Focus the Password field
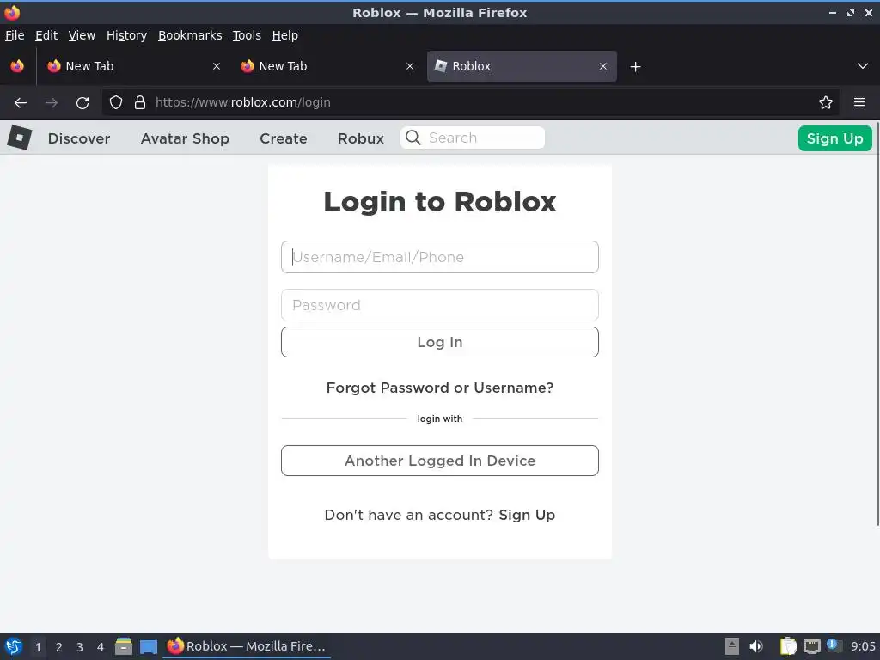The image size is (880, 660). [x=439, y=305]
